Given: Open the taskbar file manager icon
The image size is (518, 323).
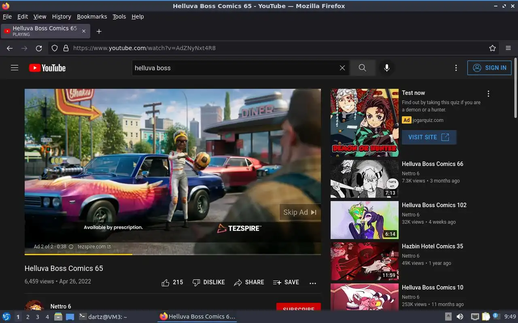Looking at the screenshot, I should [58, 317].
